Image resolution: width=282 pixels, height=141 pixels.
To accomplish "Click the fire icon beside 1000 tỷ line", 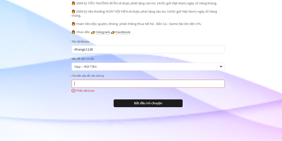I will coord(73,3).
